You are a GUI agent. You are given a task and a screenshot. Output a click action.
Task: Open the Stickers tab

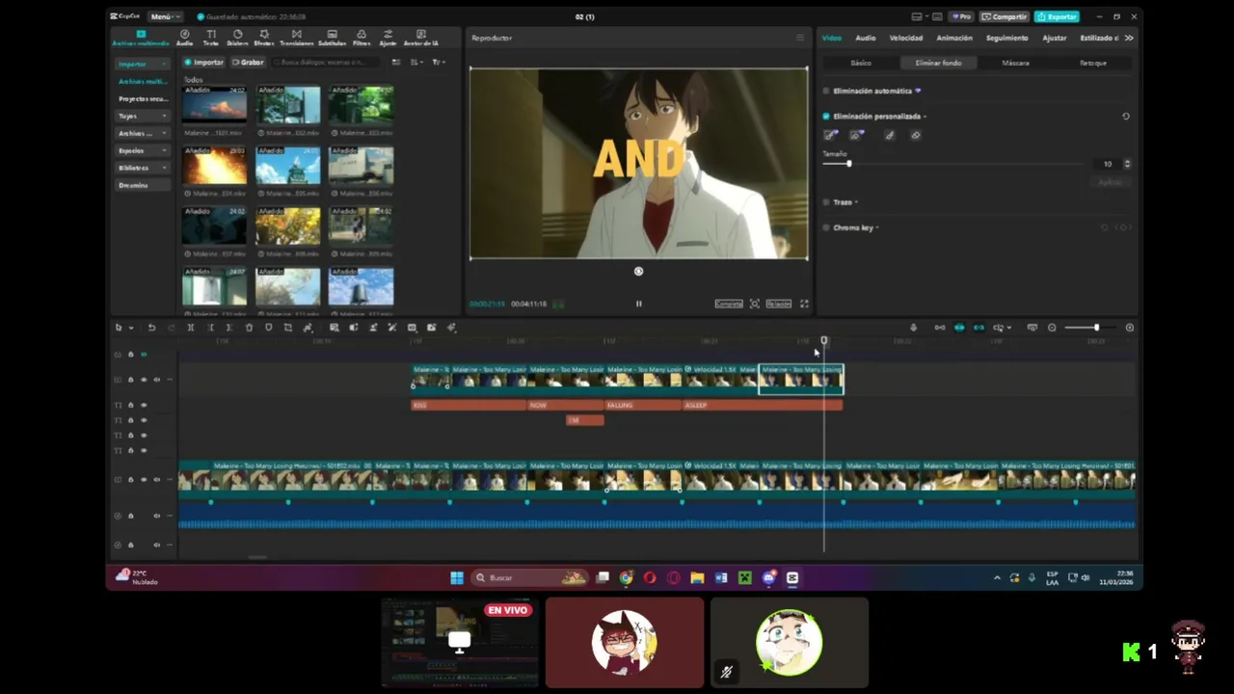click(237, 38)
